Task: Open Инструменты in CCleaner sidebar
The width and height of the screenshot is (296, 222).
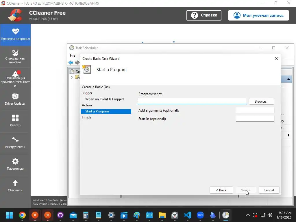Action: [x=15, y=143]
